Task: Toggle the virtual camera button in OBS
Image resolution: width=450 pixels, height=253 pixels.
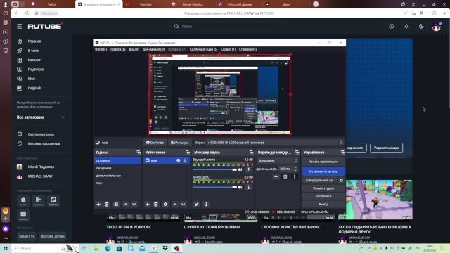Action: click(x=320, y=180)
